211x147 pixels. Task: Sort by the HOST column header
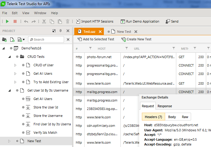[102, 48]
